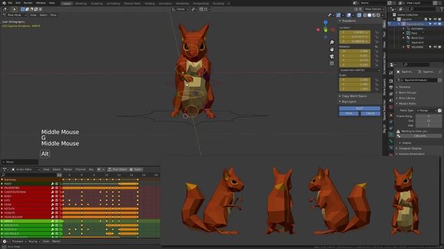Collapse the Transform panel
This screenshot has height=249, width=444.
(x=348, y=21)
